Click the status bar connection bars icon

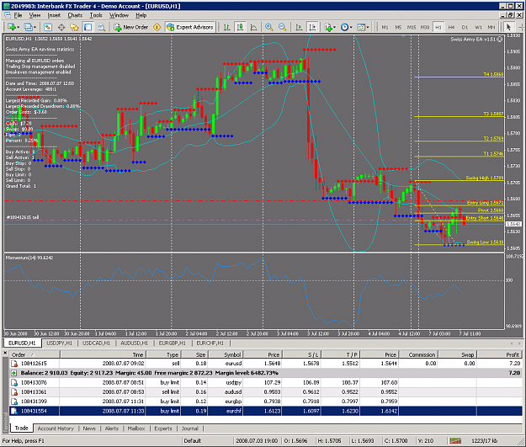click(x=455, y=440)
